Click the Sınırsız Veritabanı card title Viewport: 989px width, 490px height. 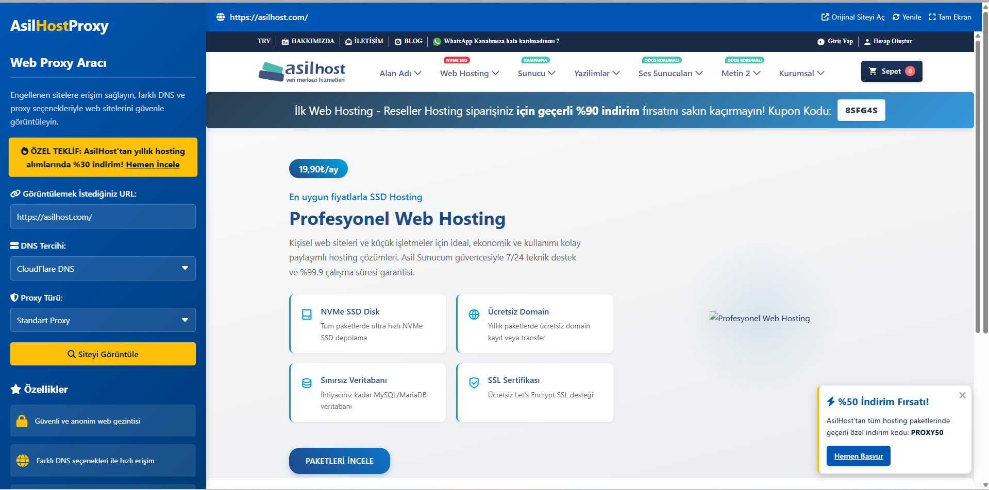(x=354, y=380)
